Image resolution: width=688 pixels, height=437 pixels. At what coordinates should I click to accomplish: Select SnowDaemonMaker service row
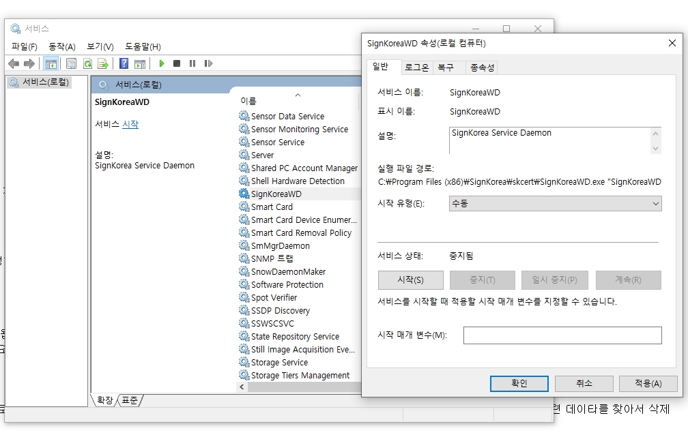299,271
